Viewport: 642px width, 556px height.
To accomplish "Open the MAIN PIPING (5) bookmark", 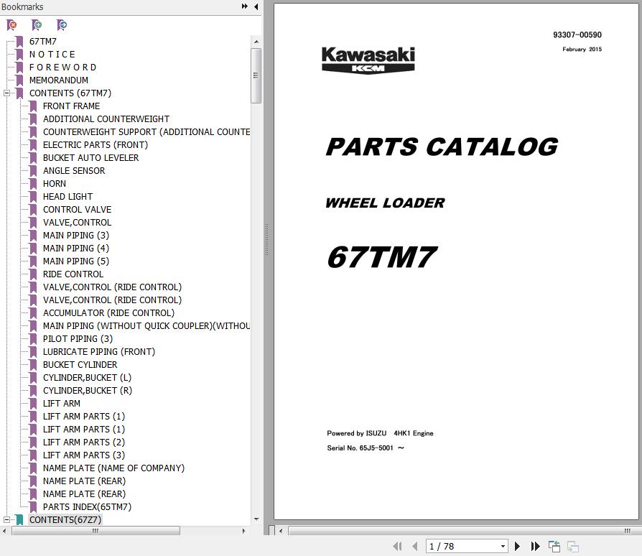I will pos(75,261).
